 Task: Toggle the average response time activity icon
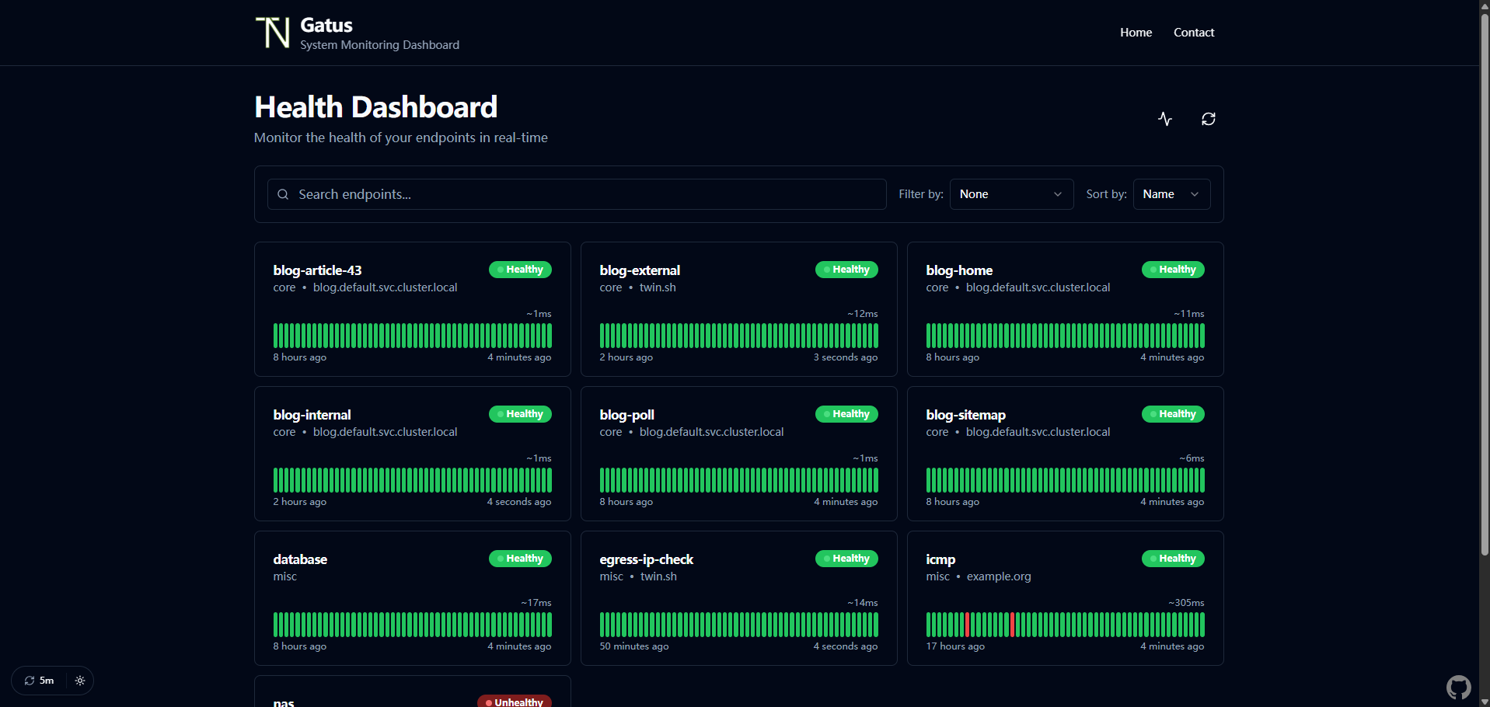1164,119
